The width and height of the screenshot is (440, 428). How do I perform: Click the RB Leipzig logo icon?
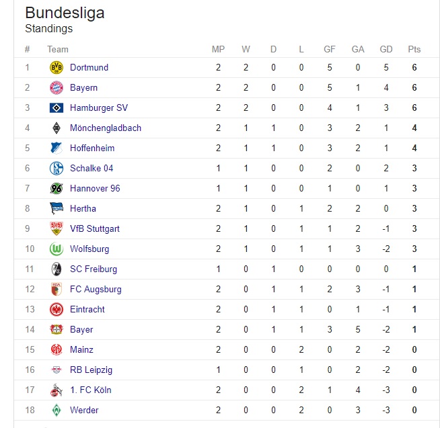pos(56,370)
